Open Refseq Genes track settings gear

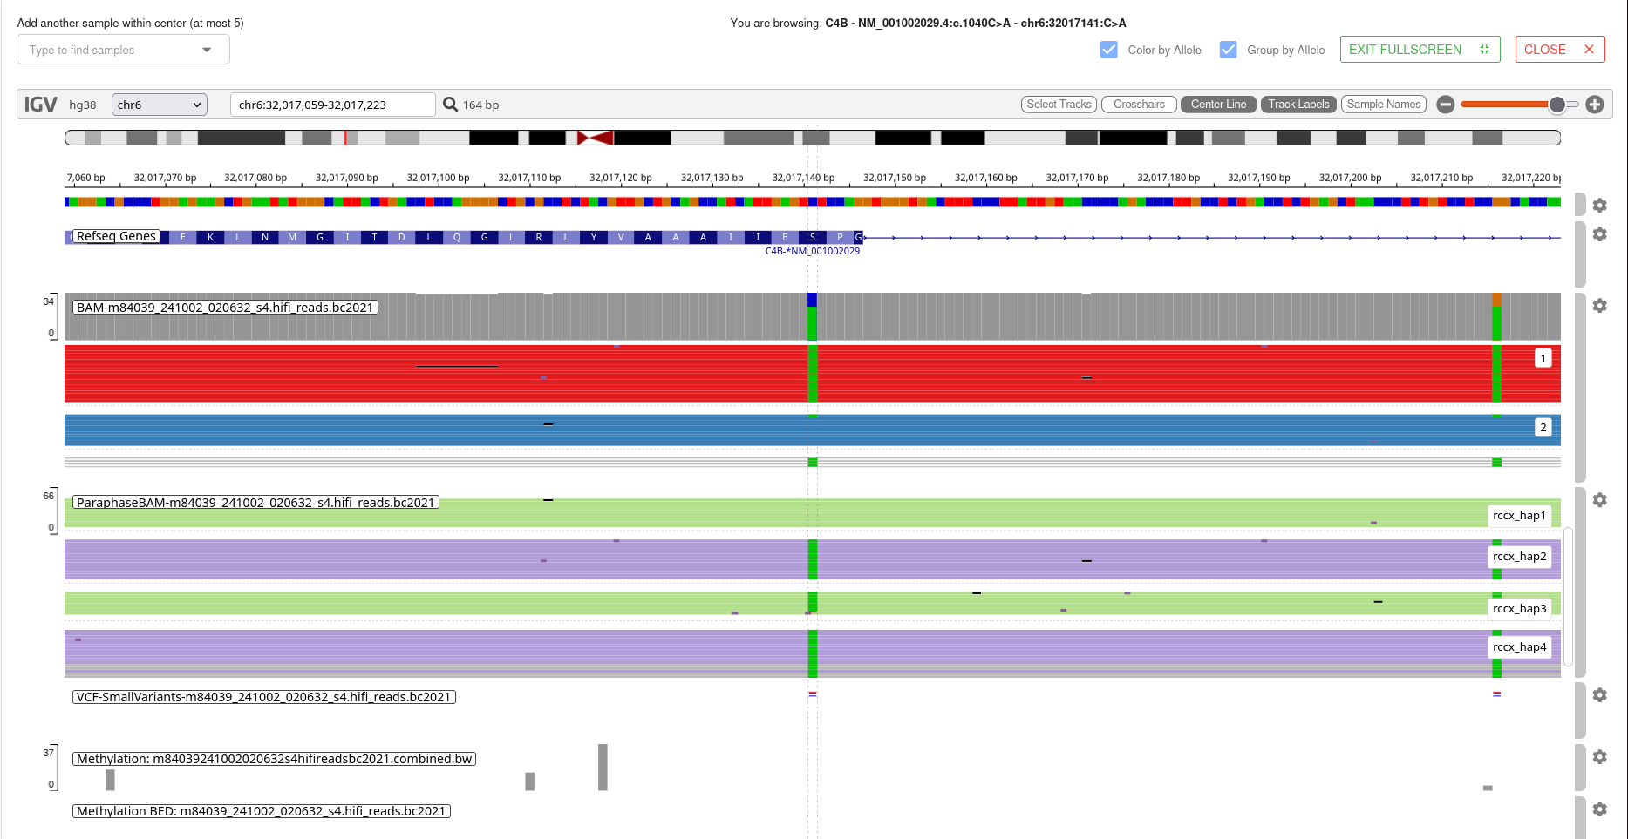[1599, 234]
